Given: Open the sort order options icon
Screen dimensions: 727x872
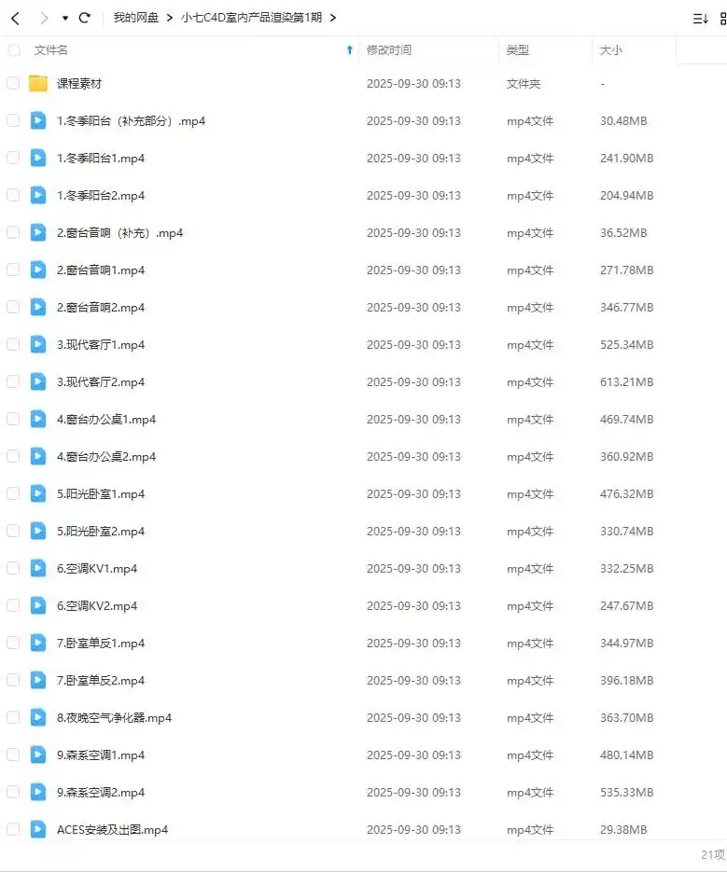Looking at the screenshot, I should pos(700,19).
